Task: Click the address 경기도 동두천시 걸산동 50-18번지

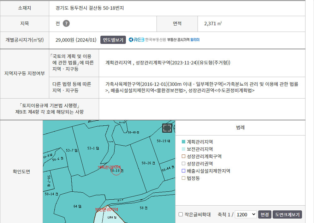Action: [90, 8]
